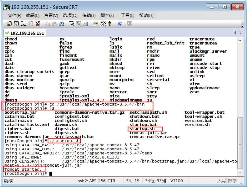The image size is (247, 187).
Task: Click the terminal cursor at the last prompt
Action: pos(51,174)
